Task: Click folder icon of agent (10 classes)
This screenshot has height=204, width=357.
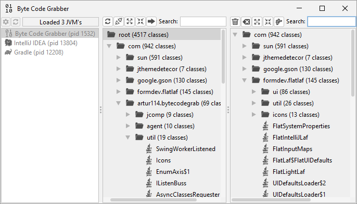Action: coord(139,126)
